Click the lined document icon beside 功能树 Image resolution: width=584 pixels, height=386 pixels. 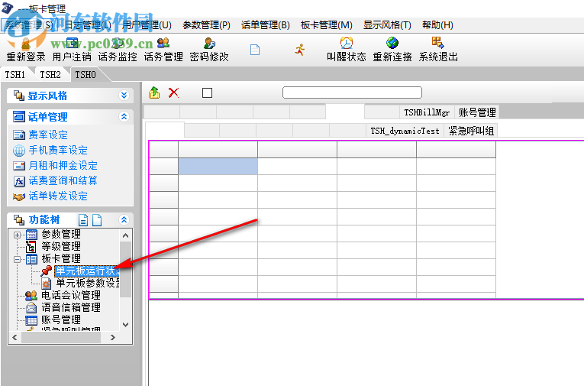[x=83, y=220]
